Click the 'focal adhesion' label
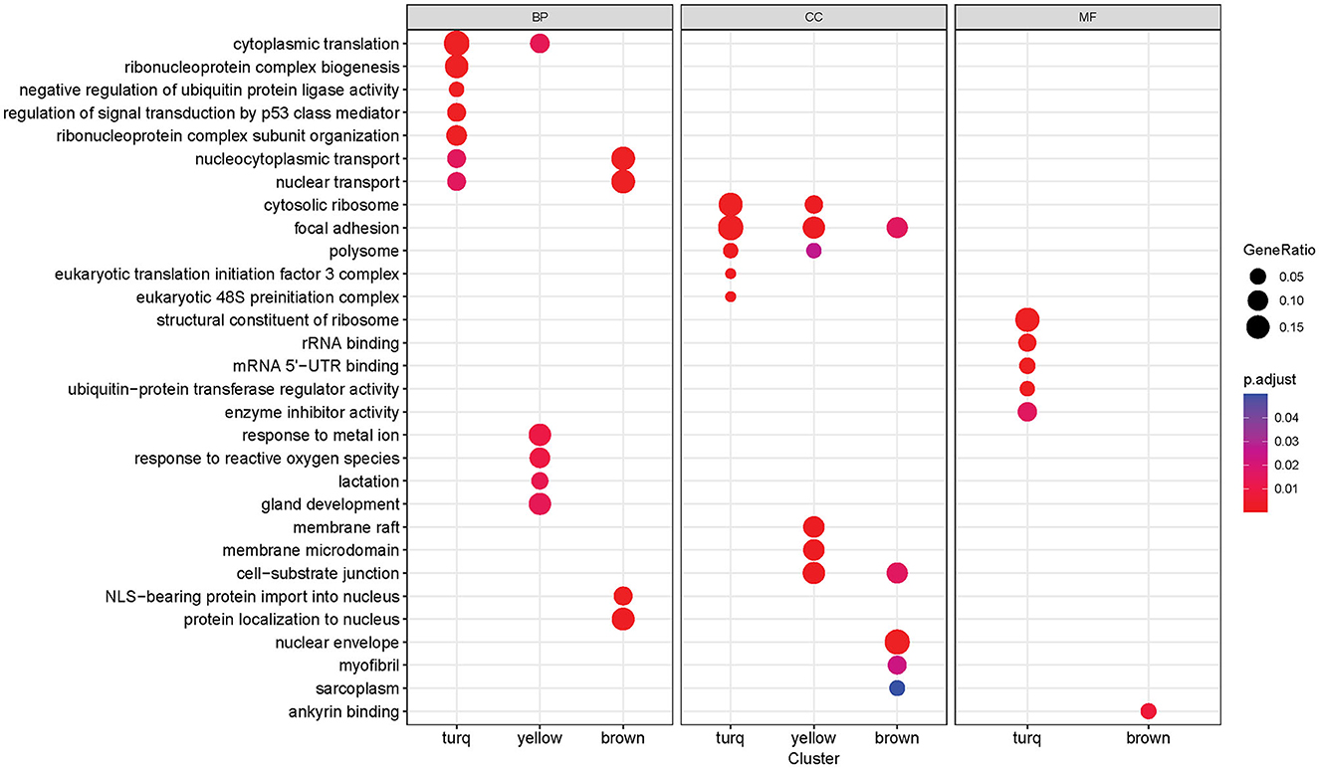This screenshot has width=1319, height=768. point(348,228)
